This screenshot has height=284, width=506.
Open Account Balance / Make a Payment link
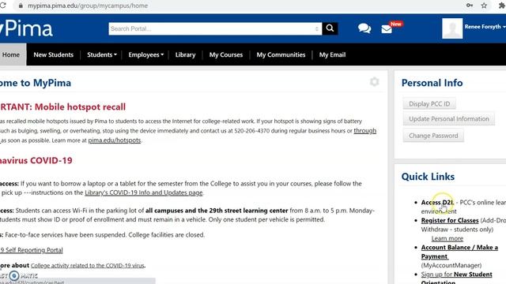pyautogui.click(x=459, y=252)
